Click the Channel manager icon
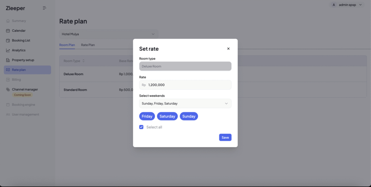 [x=8, y=90]
